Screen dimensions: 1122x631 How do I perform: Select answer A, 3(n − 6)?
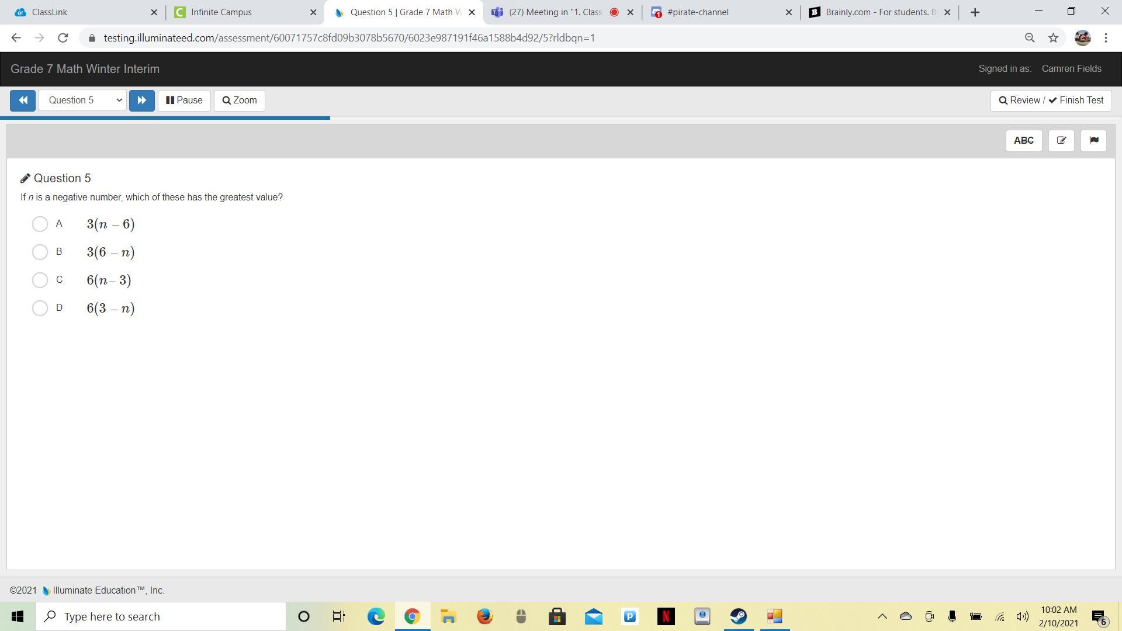(40, 224)
